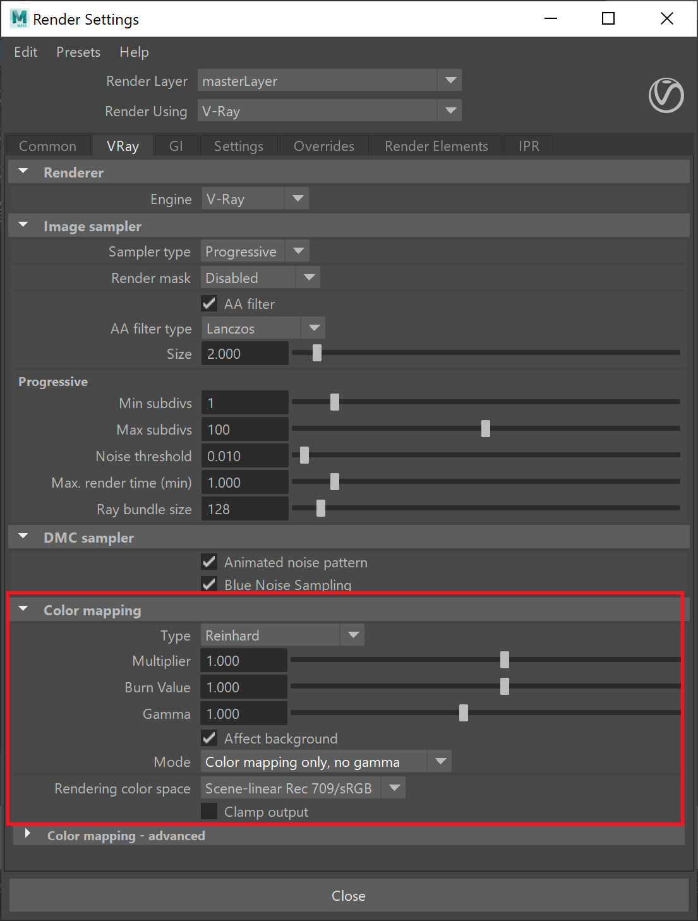Collapse the DMC sampler section

click(24, 536)
